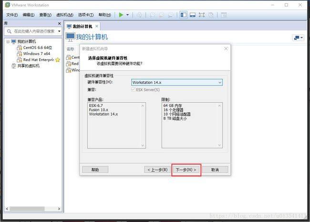Click the 帮助 button in the wizard
The image size is (310, 222).
coord(95,170)
